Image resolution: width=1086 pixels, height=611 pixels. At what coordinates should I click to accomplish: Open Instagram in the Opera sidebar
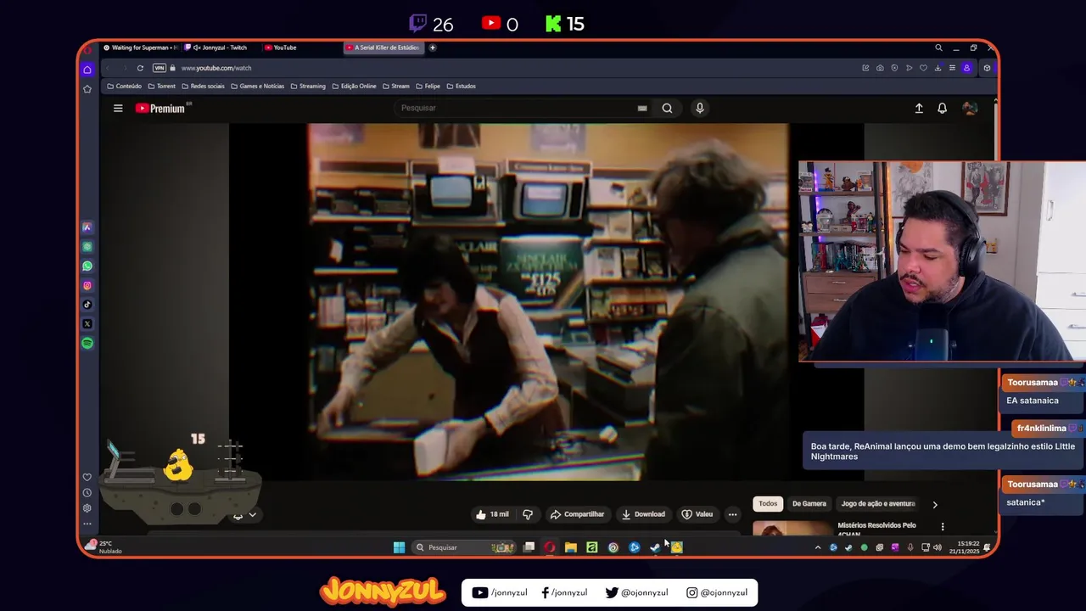pyautogui.click(x=87, y=285)
